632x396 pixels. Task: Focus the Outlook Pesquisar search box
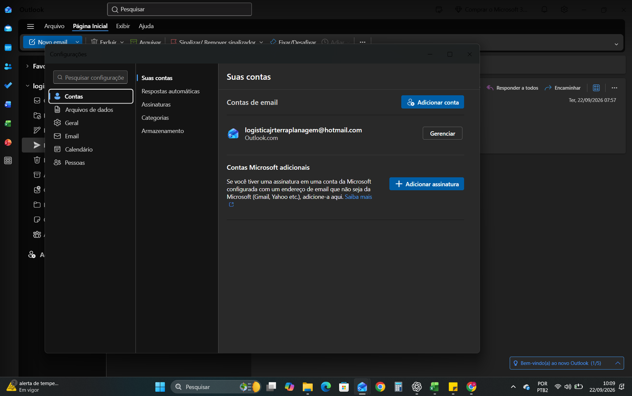(179, 9)
